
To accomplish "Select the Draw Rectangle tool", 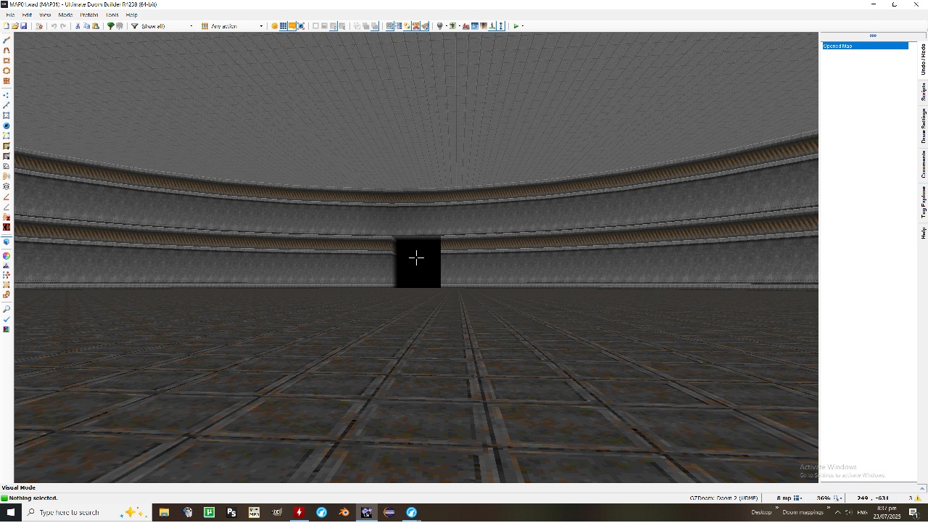I will pos(7,60).
